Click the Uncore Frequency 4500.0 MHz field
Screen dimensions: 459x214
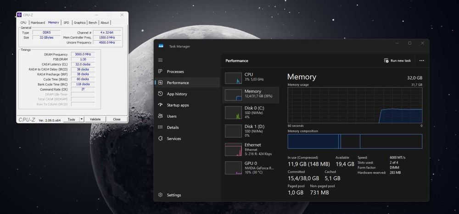107,43
